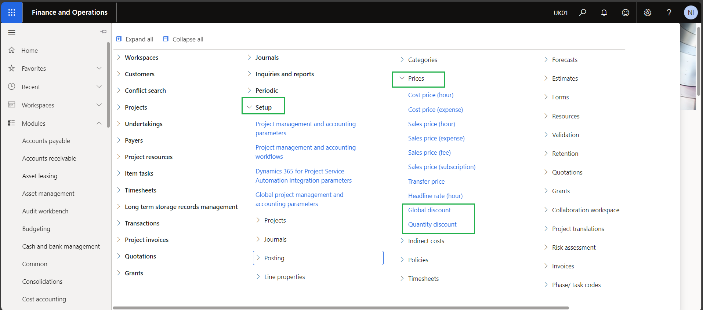Open the notifications bell
Screen dimensions: 703x312
pyautogui.click(x=604, y=13)
